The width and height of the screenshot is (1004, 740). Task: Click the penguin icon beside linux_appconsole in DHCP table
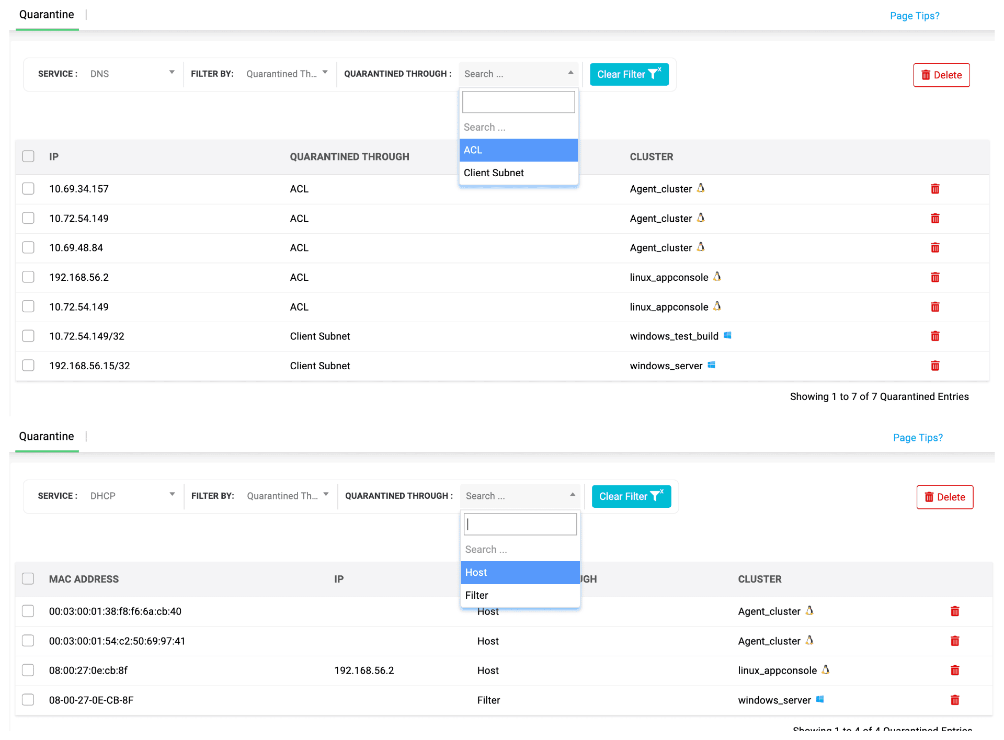825,670
